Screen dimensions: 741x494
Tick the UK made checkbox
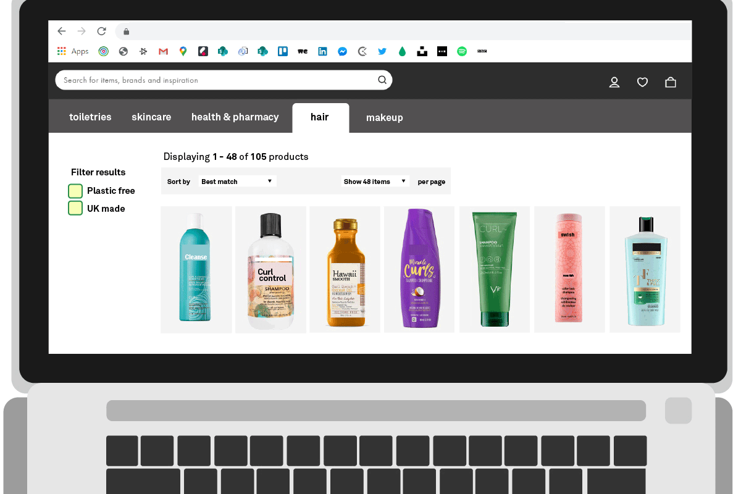pyautogui.click(x=75, y=209)
